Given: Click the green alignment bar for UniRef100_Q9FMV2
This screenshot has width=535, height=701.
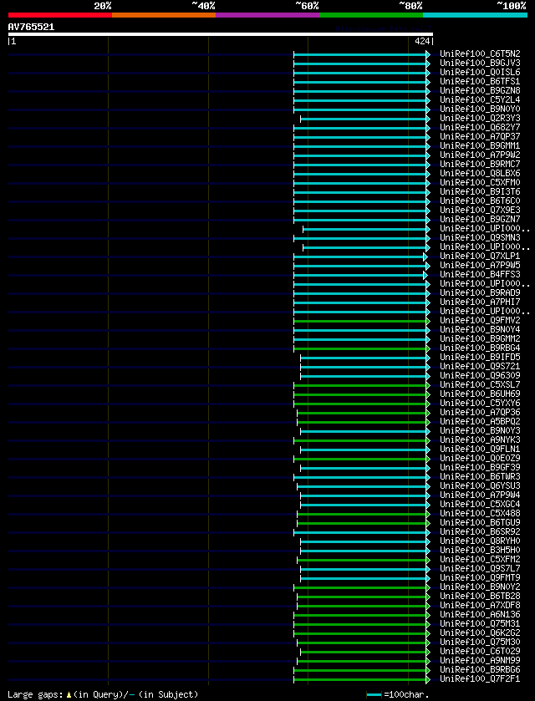Looking at the screenshot, I should click(360, 321).
